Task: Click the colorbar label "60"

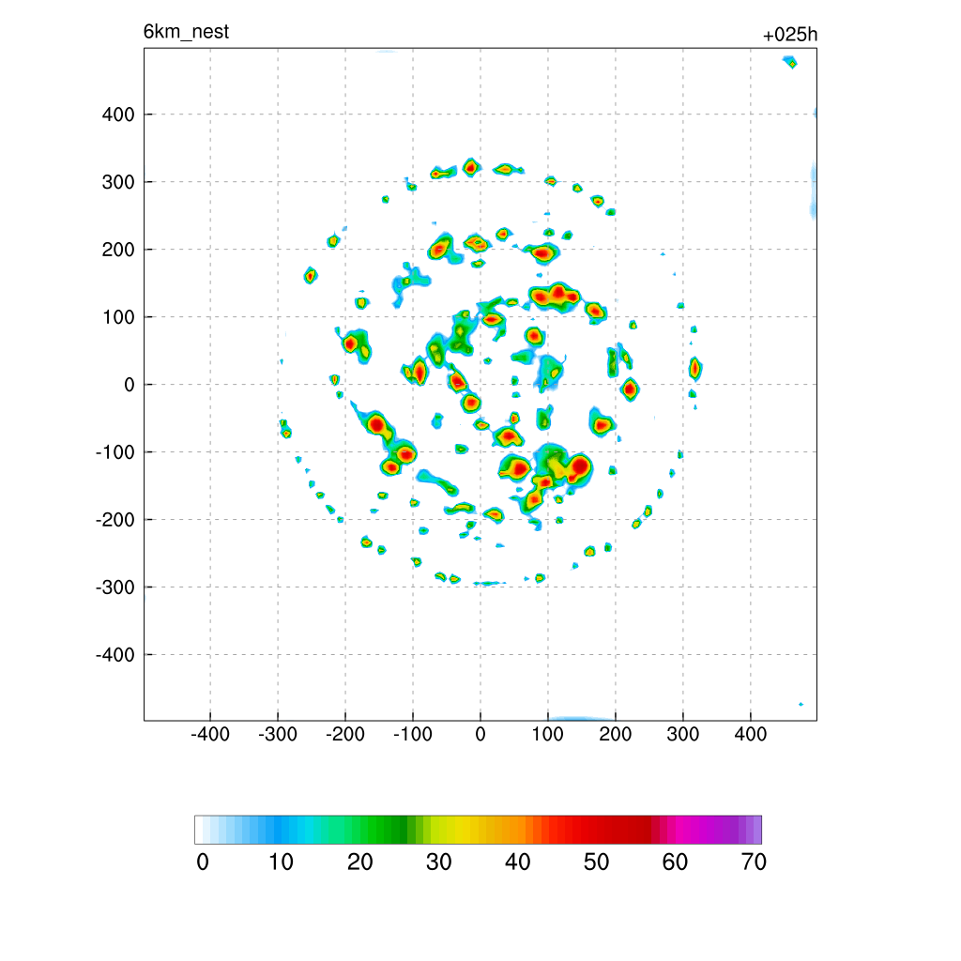Action: 675,862
